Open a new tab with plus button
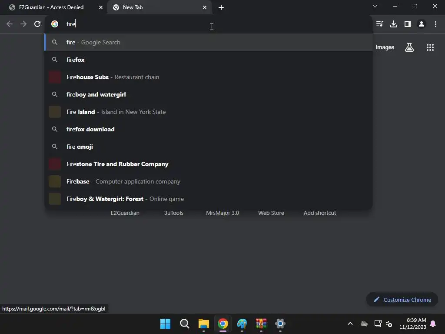 (x=221, y=7)
